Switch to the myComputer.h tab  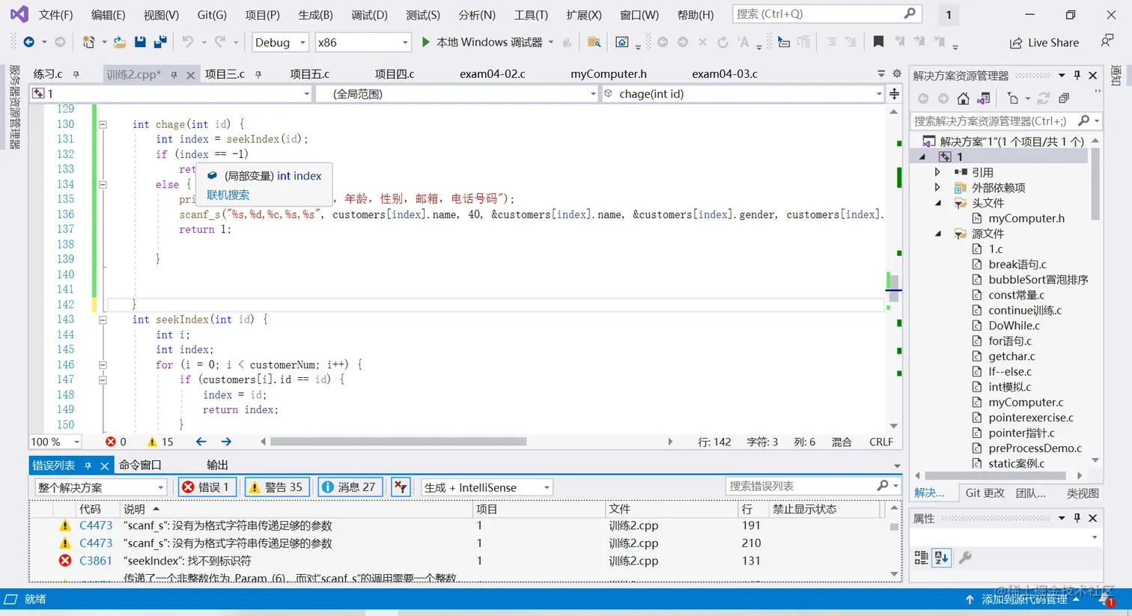point(608,74)
